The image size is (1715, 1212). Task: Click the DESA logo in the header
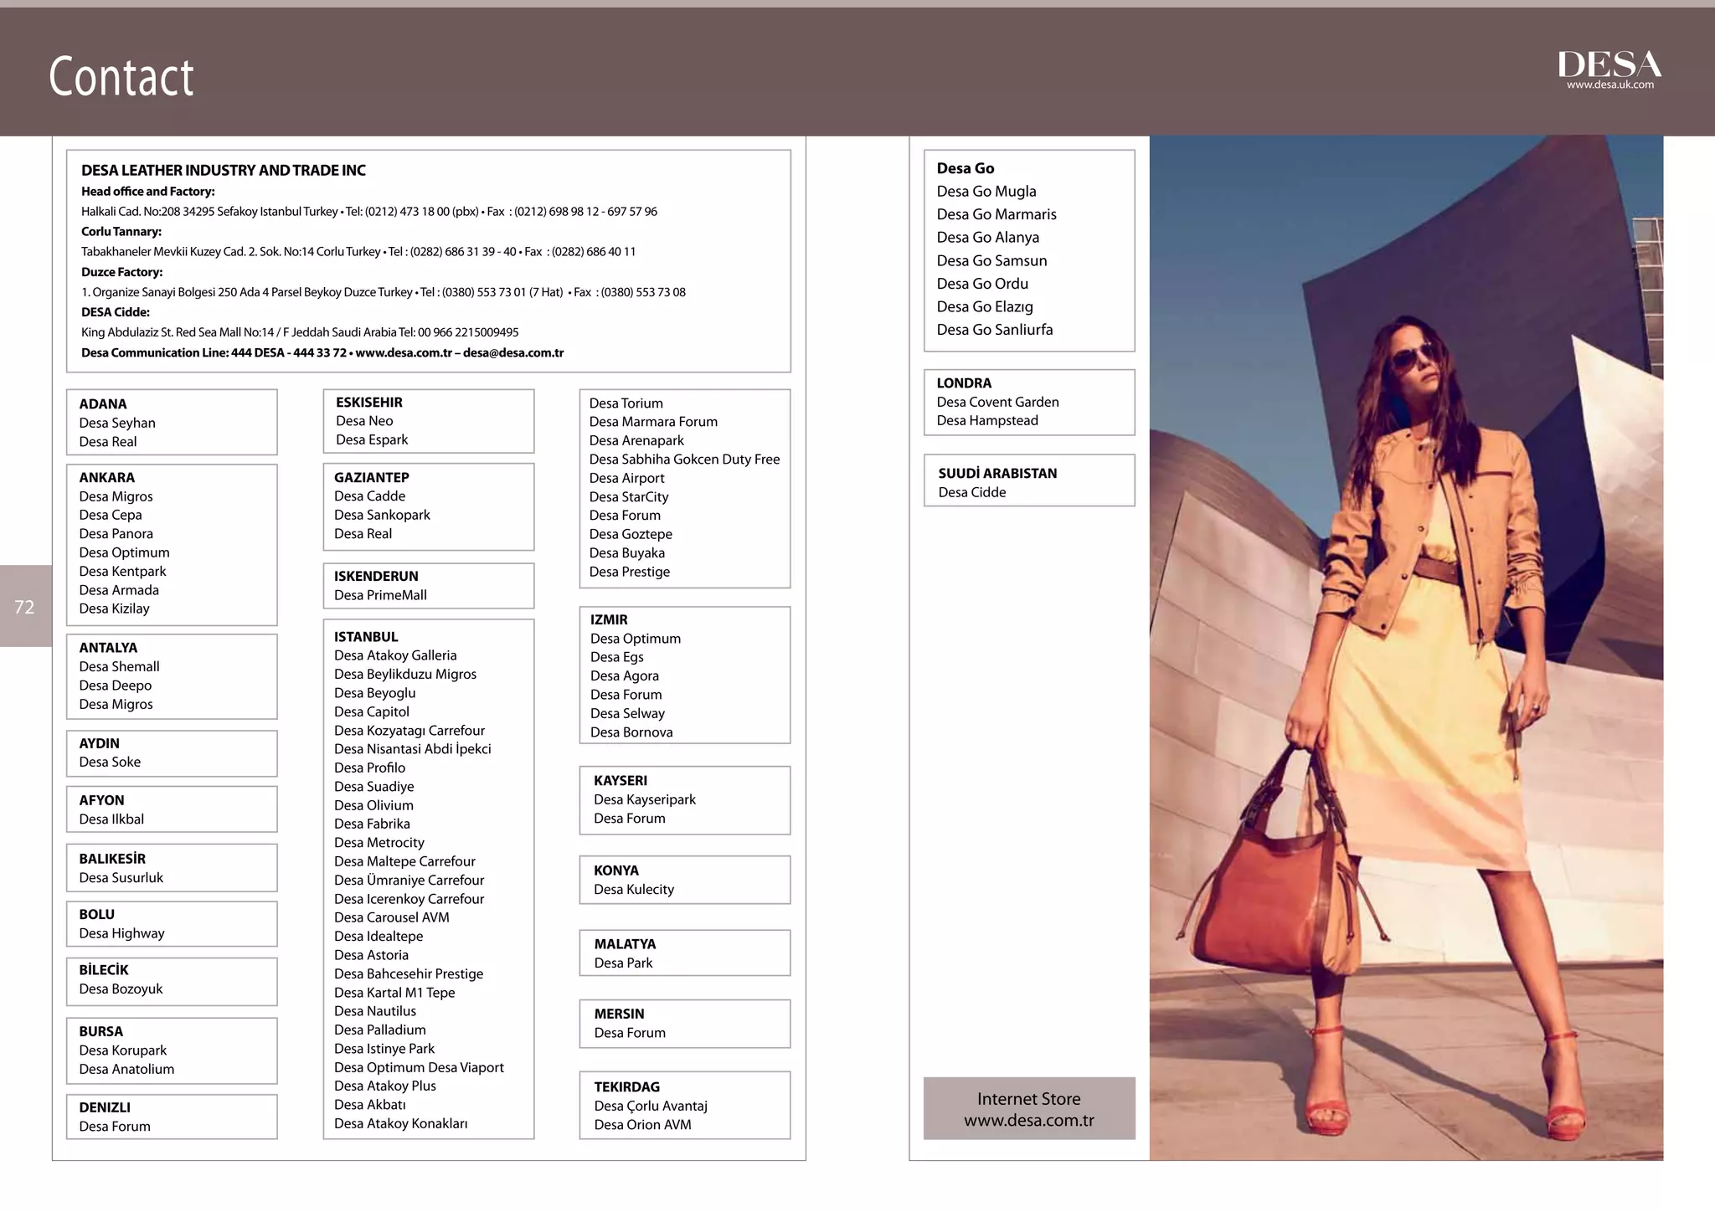[1609, 64]
